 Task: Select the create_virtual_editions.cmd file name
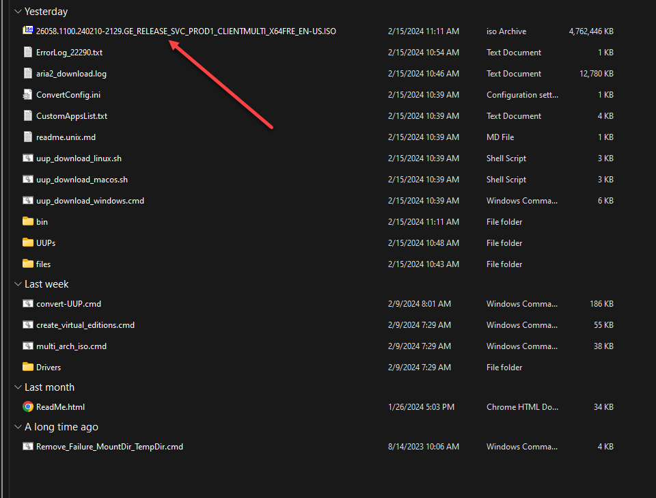click(85, 325)
